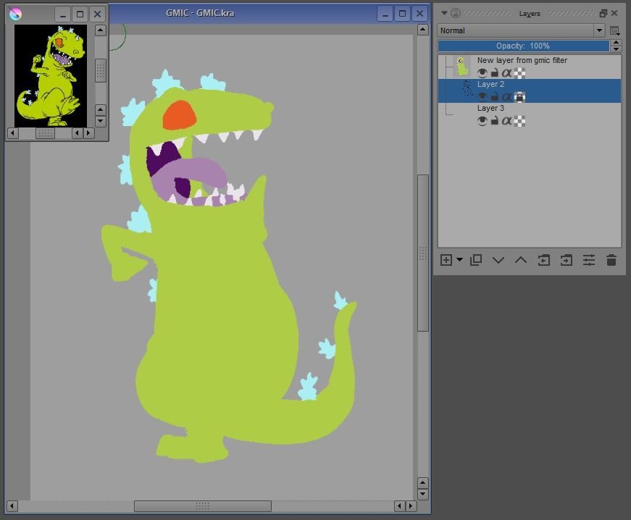Toggle inherit alpha on Layer 3

pos(506,121)
